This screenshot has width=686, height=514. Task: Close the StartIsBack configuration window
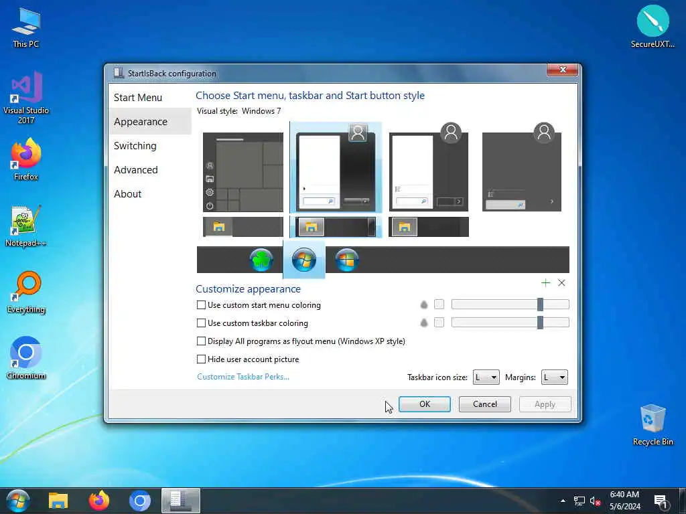pyautogui.click(x=563, y=70)
